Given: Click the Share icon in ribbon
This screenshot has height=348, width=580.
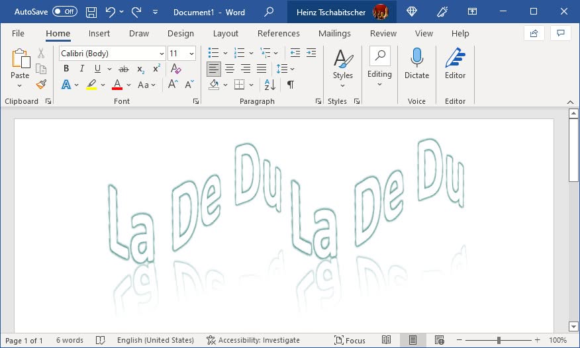Looking at the screenshot, I should click(534, 34).
